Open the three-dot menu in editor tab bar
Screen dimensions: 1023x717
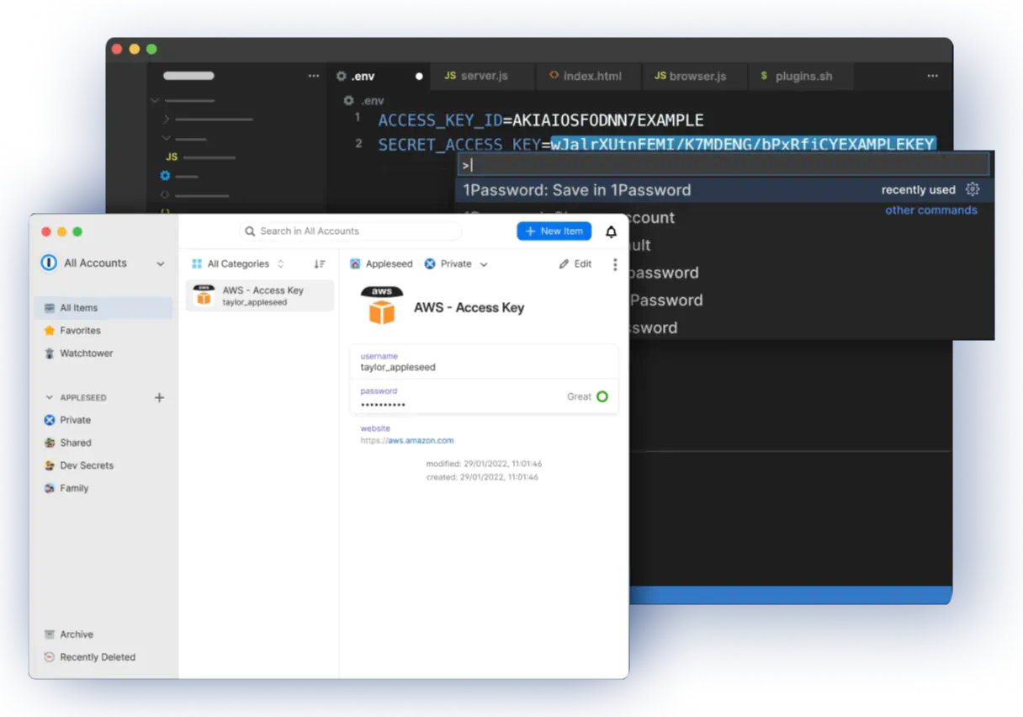[x=932, y=76]
